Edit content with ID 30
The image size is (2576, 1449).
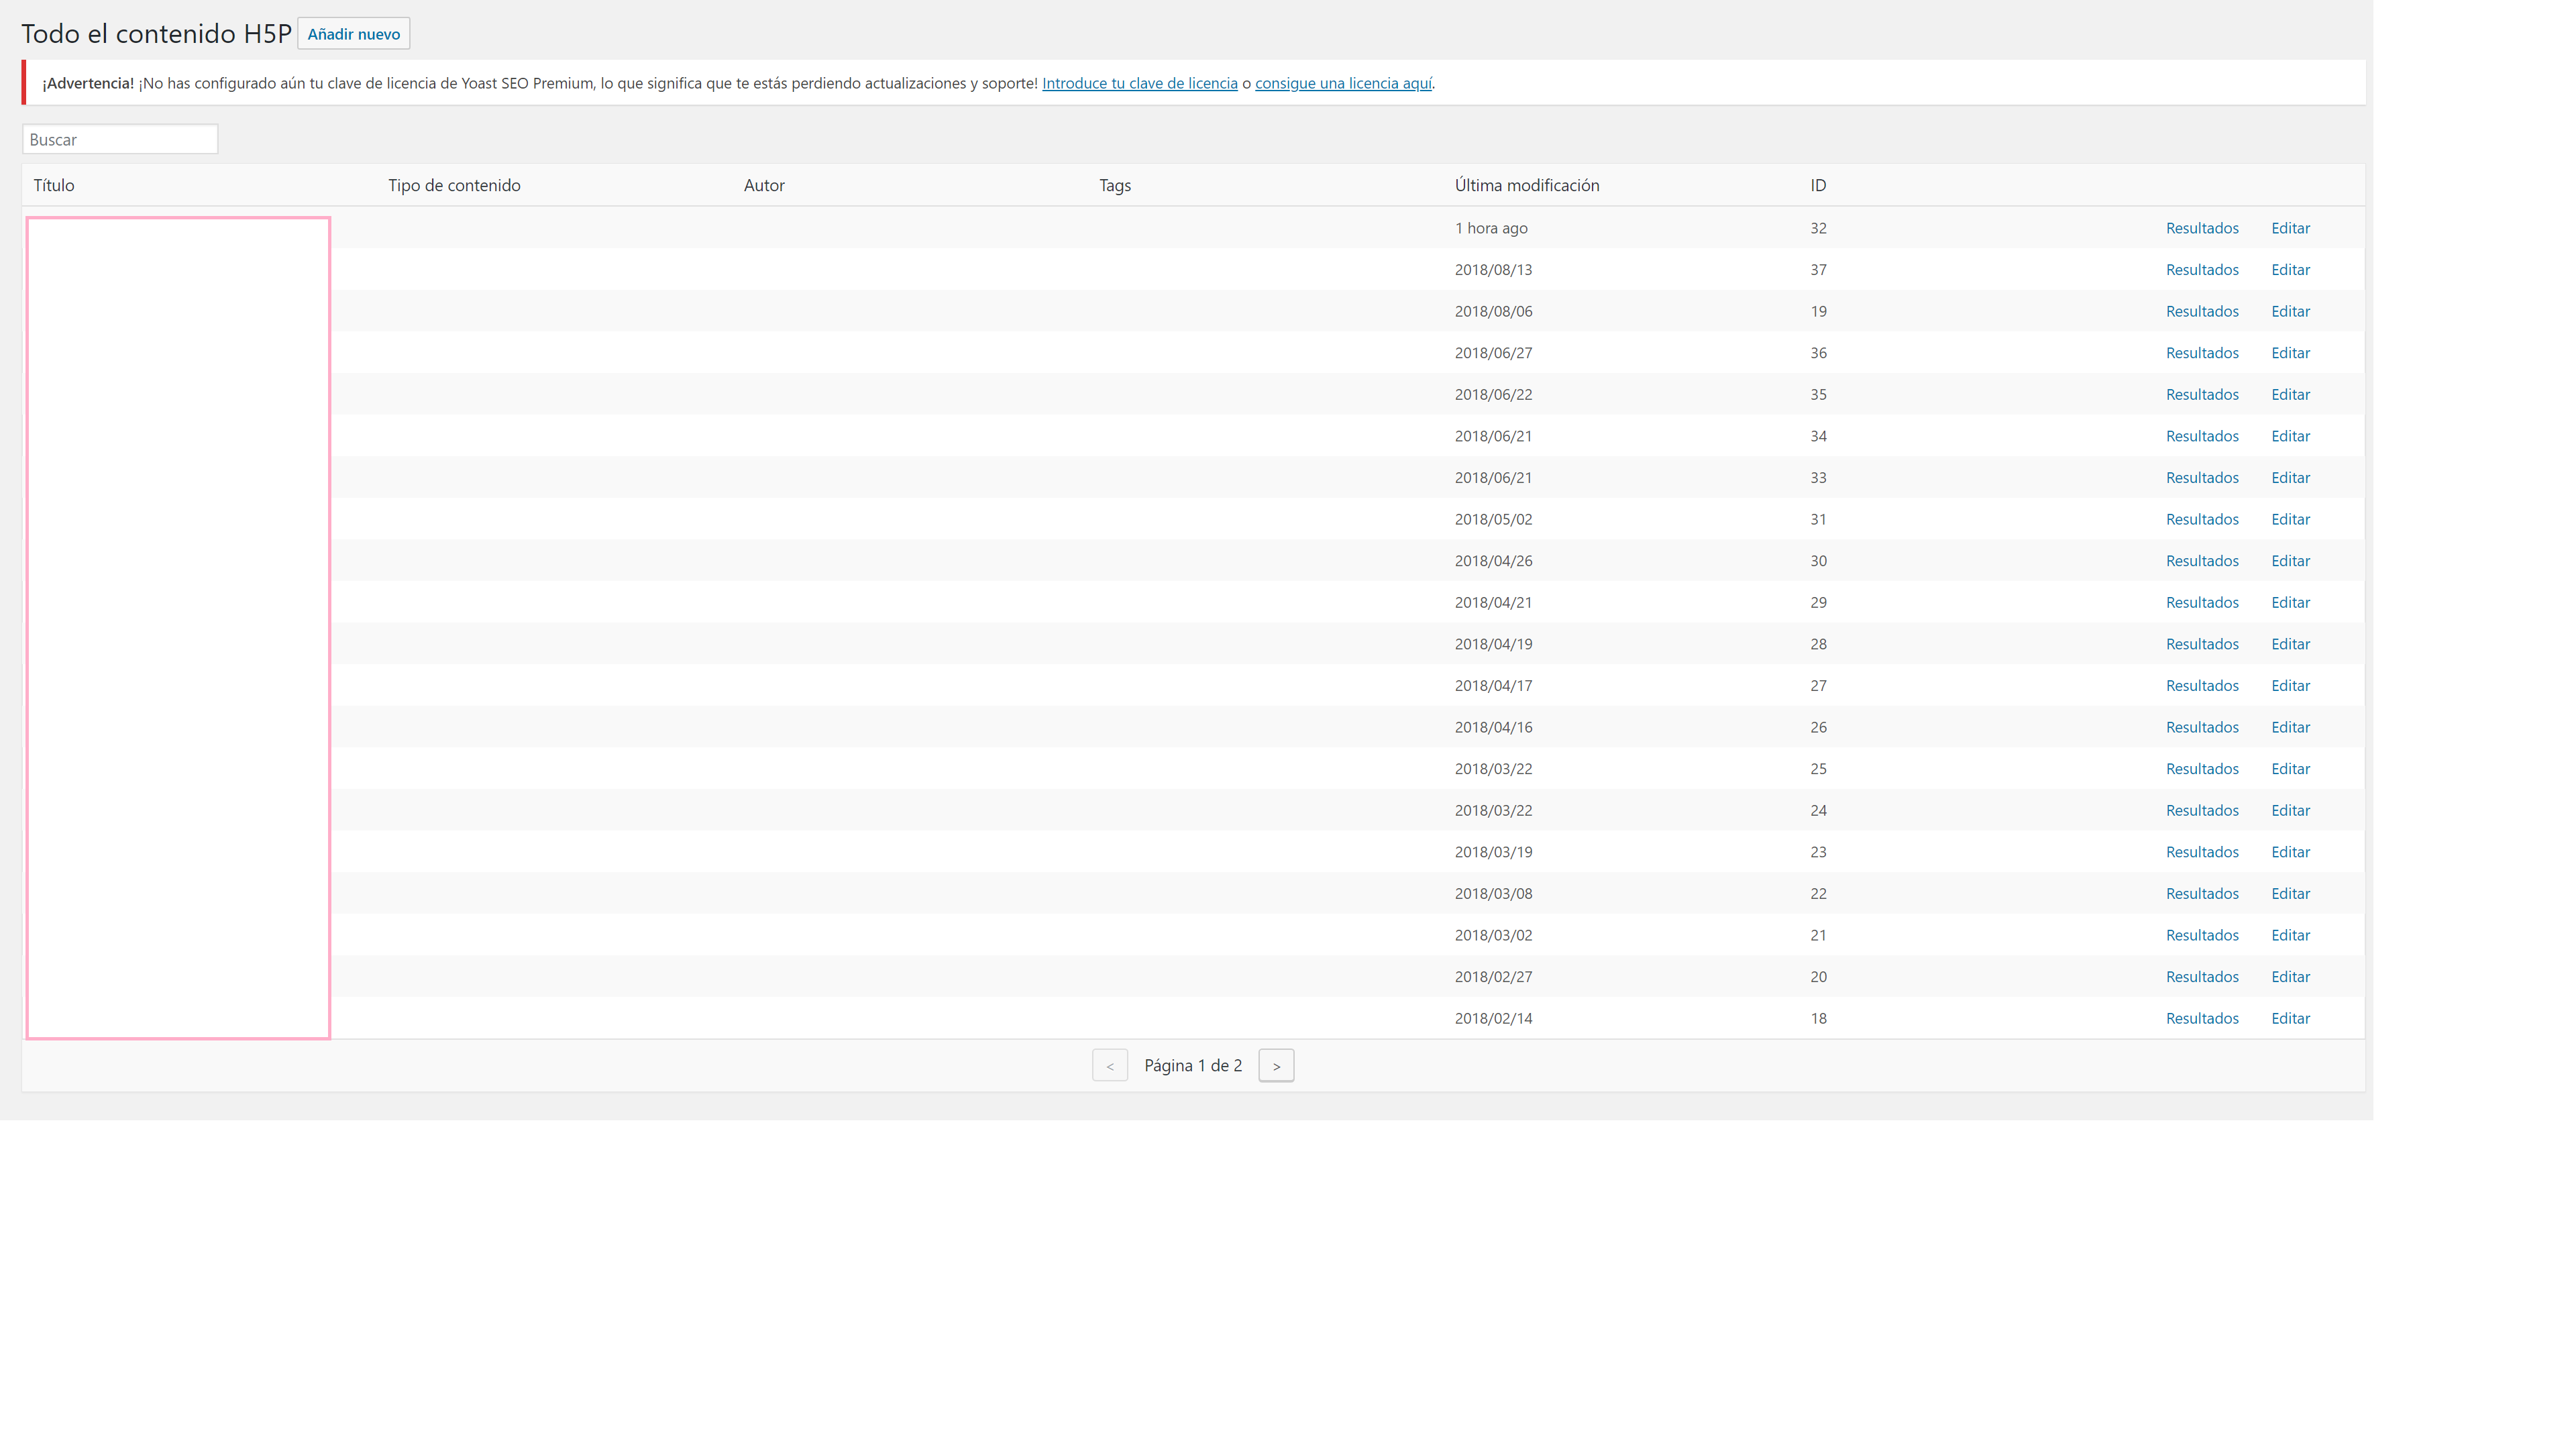pos(2290,561)
